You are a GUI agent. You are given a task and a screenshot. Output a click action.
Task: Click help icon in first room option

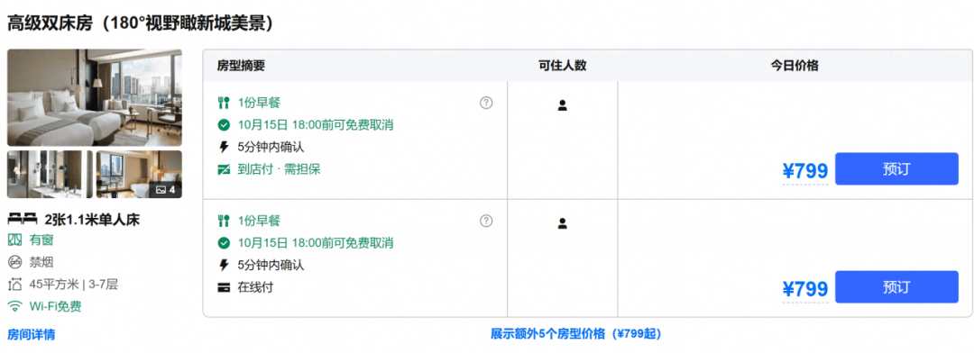pyautogui.click(x=486, y=103)
